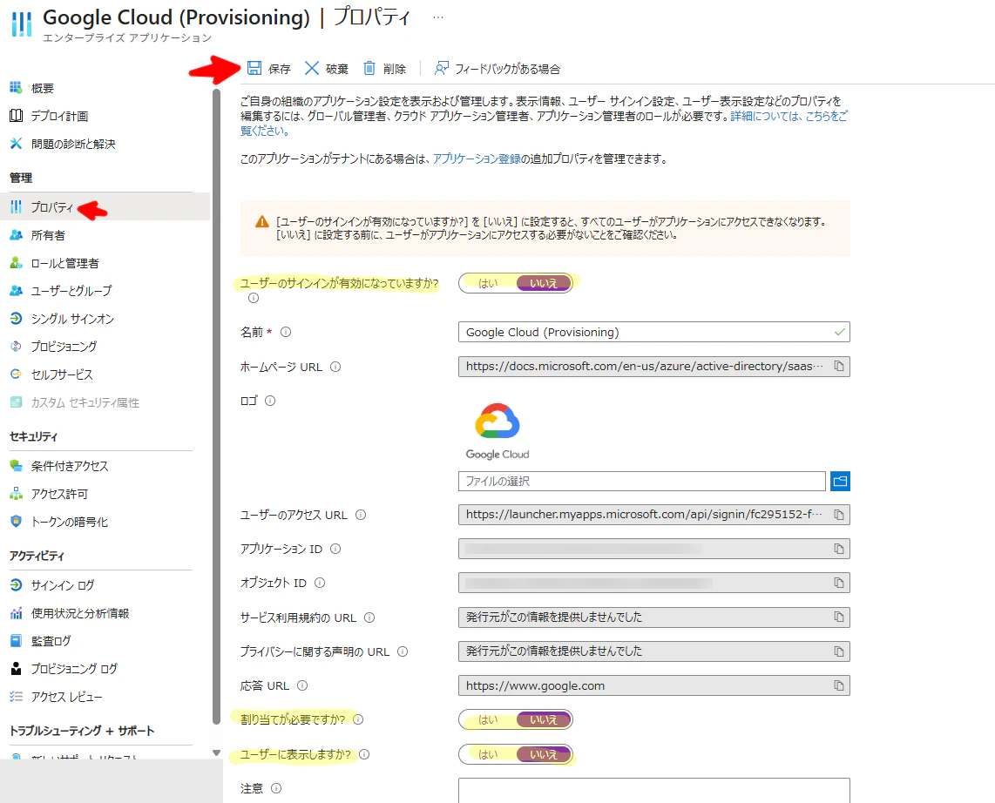995x803 pixels.
Task: Click info icon beside アプリケーション ID
Action: [x=335, y=549]
